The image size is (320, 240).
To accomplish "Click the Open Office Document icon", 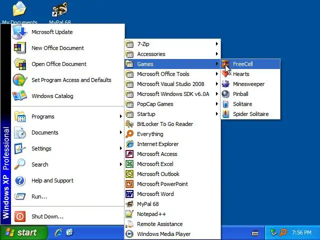I will pos(20,64).
